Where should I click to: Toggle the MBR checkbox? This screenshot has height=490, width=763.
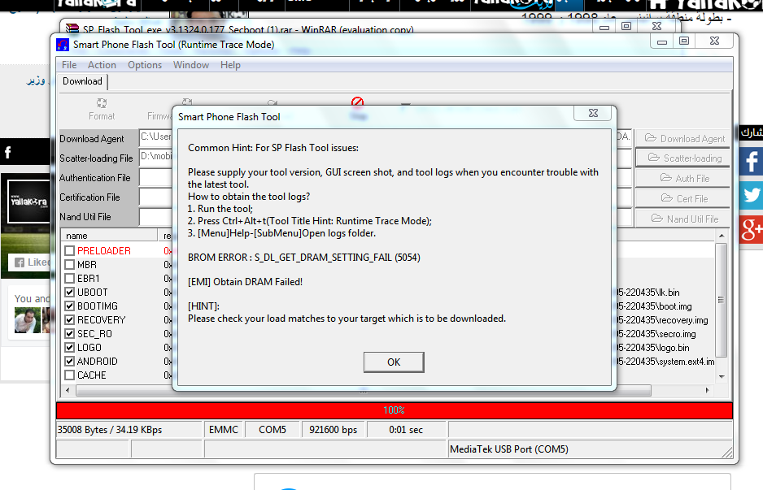tap(70, 265)
